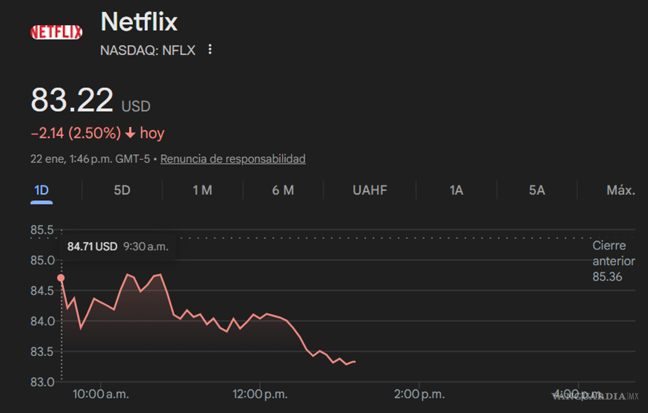Click the 84.71 USD tooltip box

coord(118,246)
